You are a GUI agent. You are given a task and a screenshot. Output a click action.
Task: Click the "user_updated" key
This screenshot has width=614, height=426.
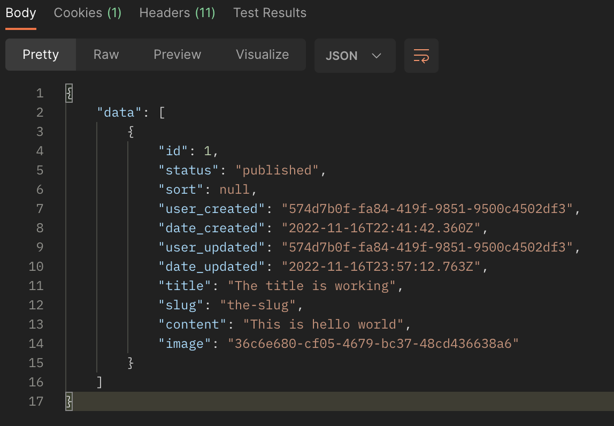point(211,247)
